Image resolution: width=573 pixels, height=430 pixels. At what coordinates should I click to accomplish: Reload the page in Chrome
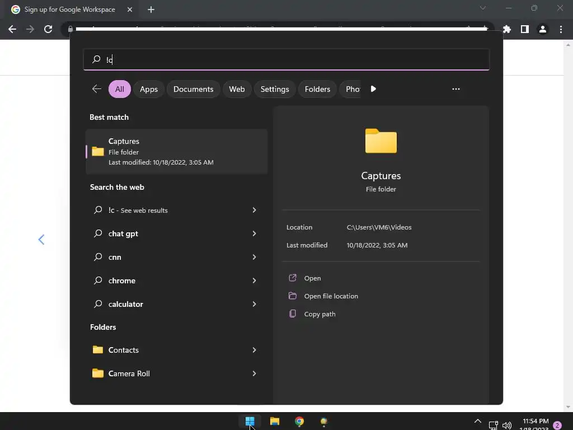click(x=48, y=29)
